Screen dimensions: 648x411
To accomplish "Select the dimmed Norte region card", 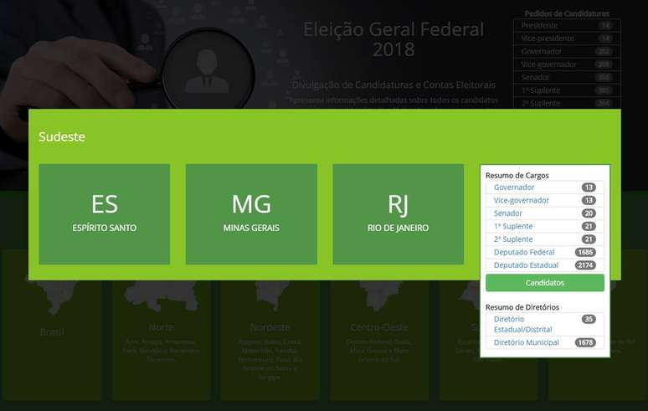I will pyautogui.click(x=162, y=324).
